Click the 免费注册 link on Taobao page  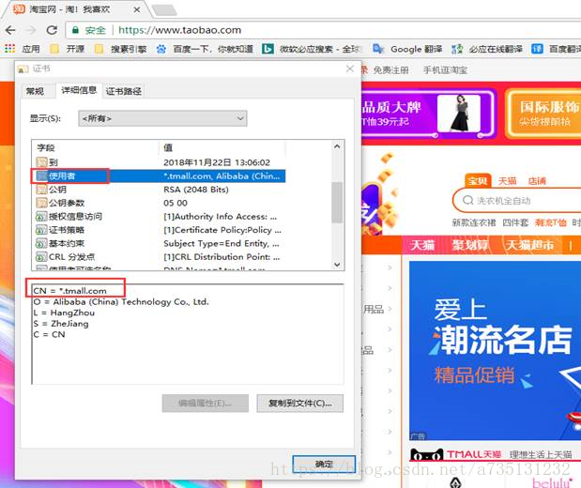coord(390,70)
